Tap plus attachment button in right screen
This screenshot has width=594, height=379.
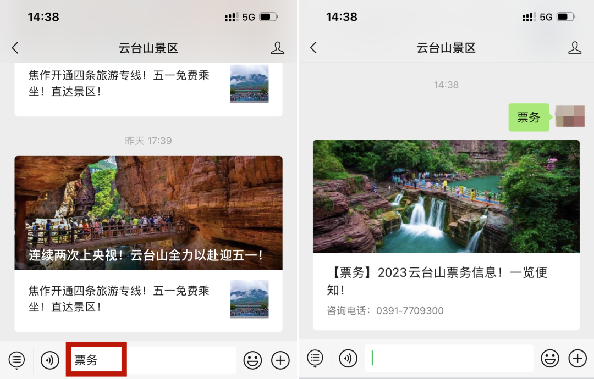577,359
